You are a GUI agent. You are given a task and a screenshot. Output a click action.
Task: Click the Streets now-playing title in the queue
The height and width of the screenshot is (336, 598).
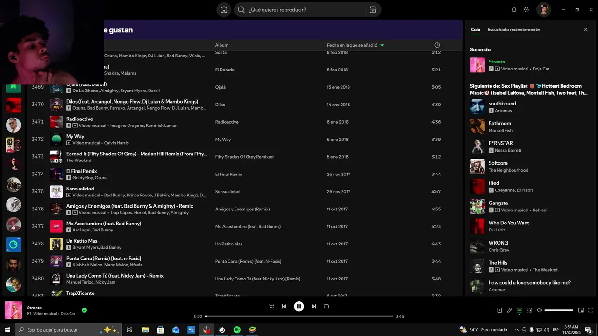[x=497, y=62]
